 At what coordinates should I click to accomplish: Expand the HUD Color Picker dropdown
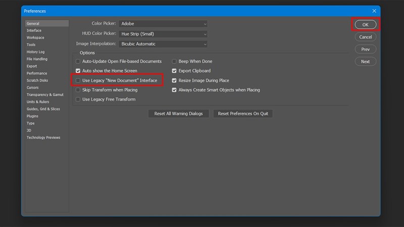[x=163, y=34]
